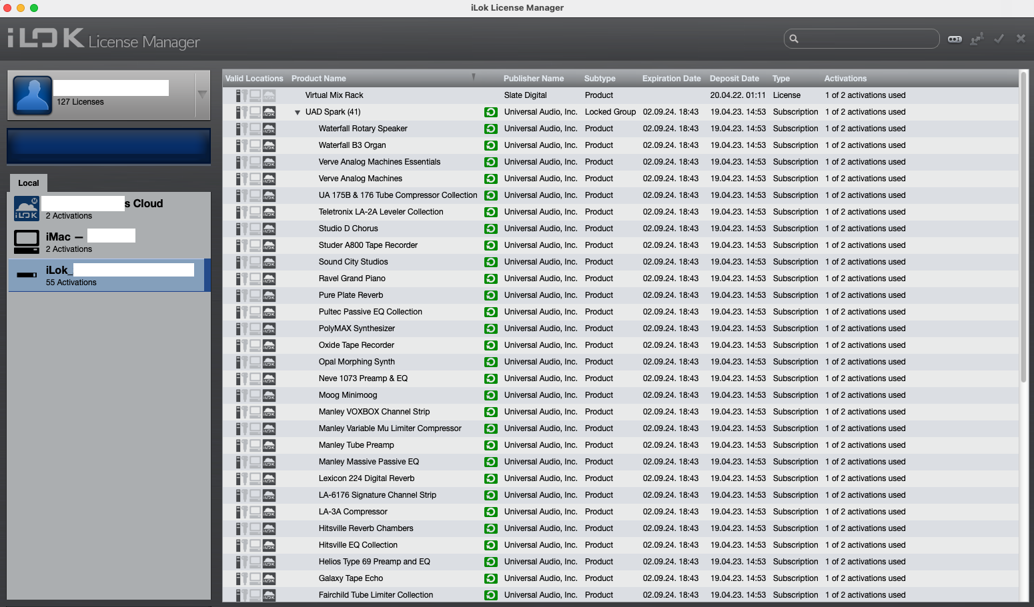
Task: Select PolyMAX Synthesizer license row
Action: [620, 328]
